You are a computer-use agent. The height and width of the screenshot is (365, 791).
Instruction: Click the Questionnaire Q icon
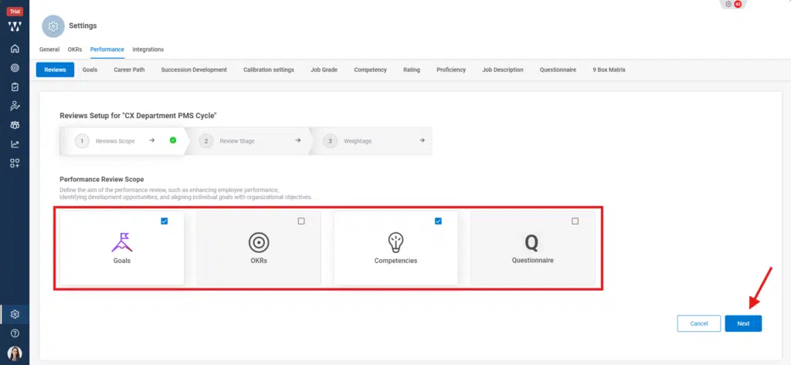[531, 243]
